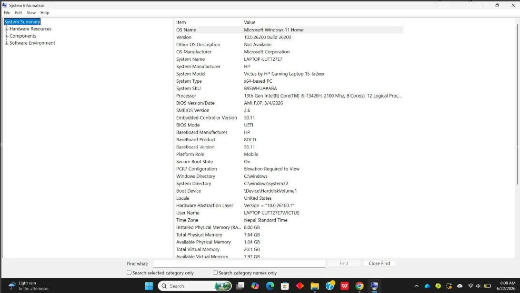
Task: Open the View menu
Action: [x=31, y=12]
